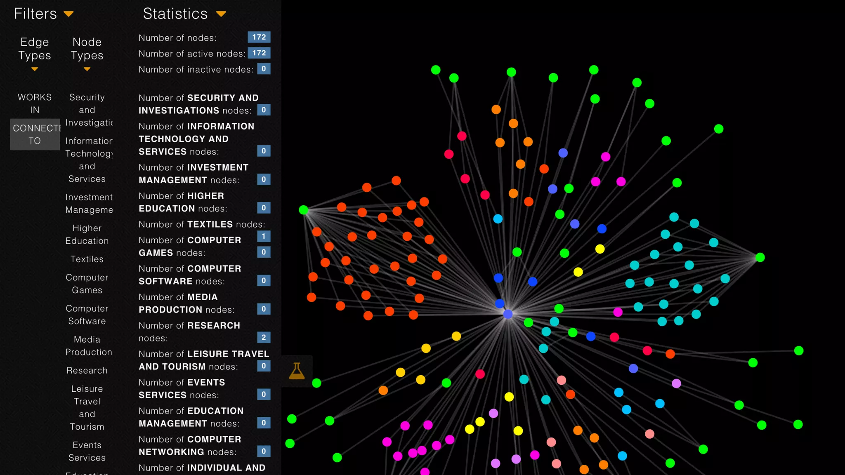Expand the Edge Types arrow

(35, 69)
